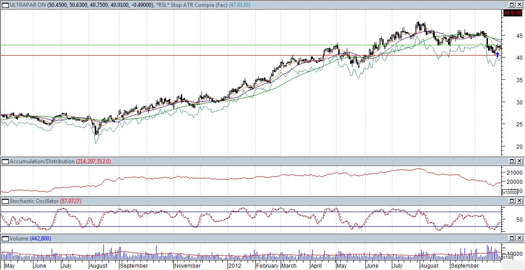
Task: Close the Volume indicator panel
Action: (520, 239)
